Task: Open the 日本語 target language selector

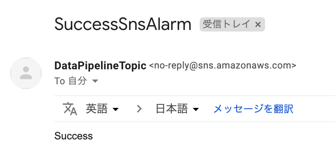Action: coord(177,109)
